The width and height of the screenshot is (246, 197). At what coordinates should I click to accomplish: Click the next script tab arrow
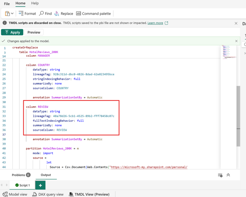7,185
